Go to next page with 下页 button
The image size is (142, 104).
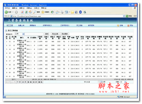coord(19,82)
